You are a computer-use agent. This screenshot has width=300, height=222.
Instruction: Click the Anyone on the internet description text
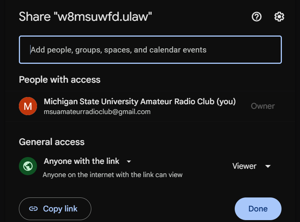pos(112,175)
